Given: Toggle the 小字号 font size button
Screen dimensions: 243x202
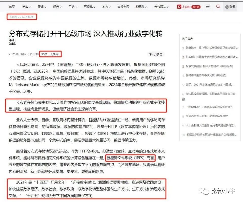Looking at the screenshot, I should point(156,54).
